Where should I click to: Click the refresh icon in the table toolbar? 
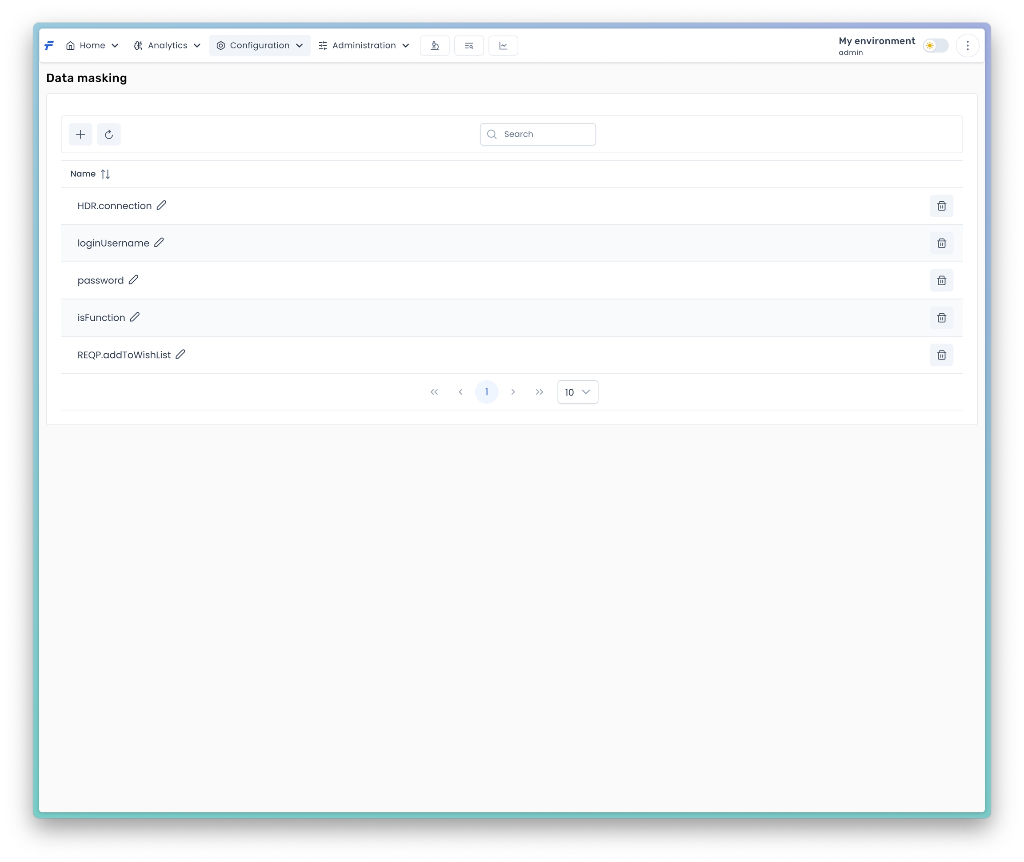pyautogui.click(x=108, y=134)
